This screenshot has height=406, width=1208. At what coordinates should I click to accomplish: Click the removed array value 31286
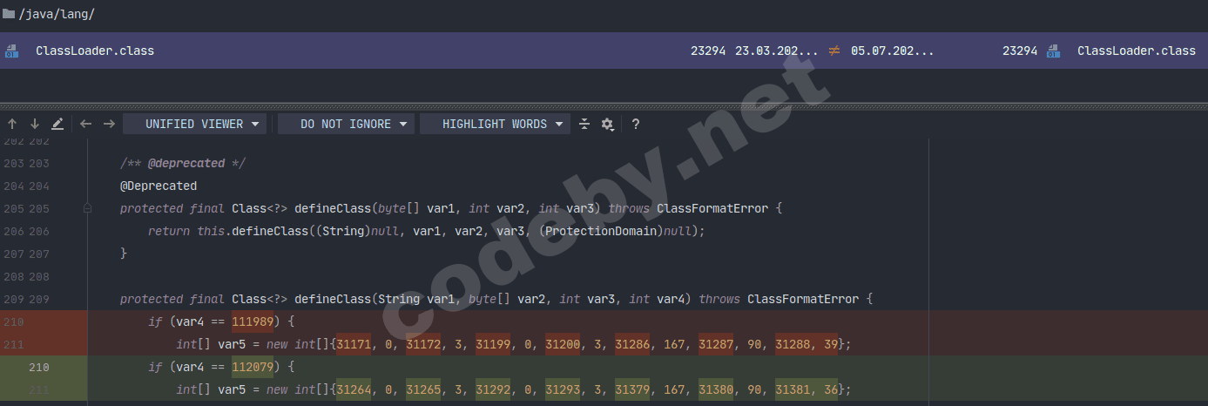pyautogui.click(x=632, y=344)
